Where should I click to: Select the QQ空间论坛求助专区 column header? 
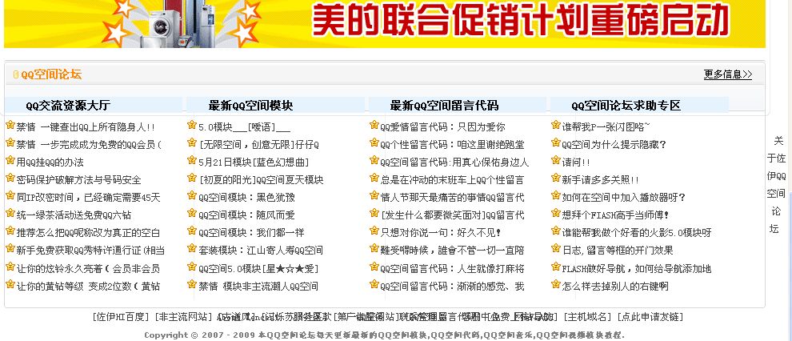click(x=626, y=106)
